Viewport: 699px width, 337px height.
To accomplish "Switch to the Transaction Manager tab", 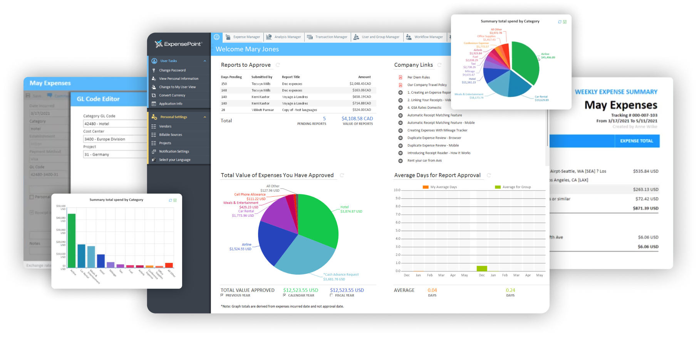I will click(x=327, y=37).
